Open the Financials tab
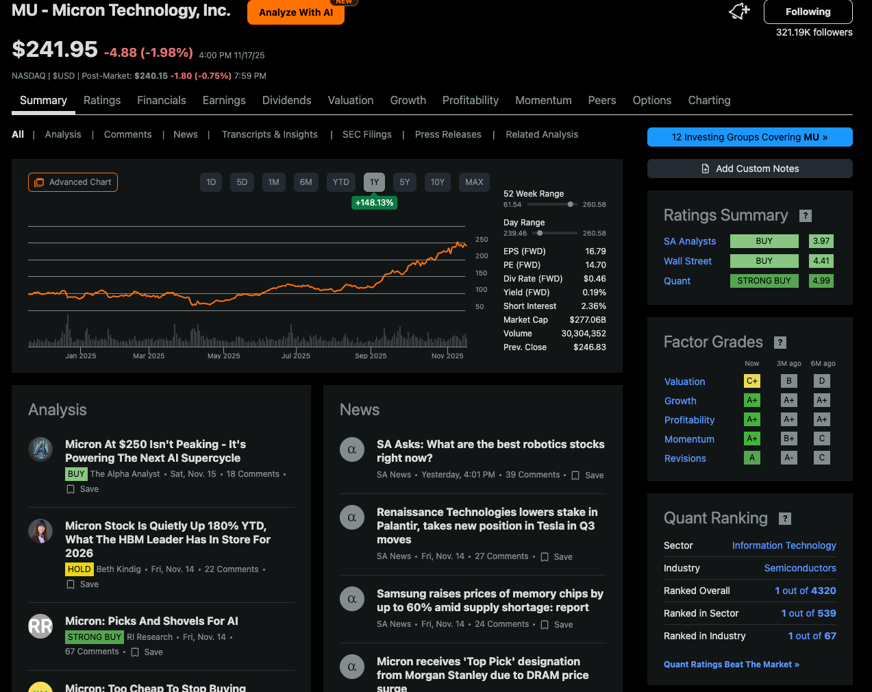Viewport: 872px width, 692px height. click(x=162, y=100)
